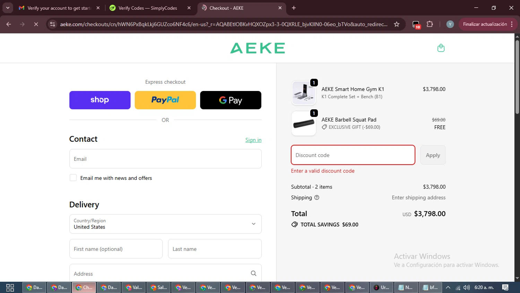Click the Exclusive Gift tag icon
The width and height of the screenshot is (520, 293).
(x=324, y=127)
